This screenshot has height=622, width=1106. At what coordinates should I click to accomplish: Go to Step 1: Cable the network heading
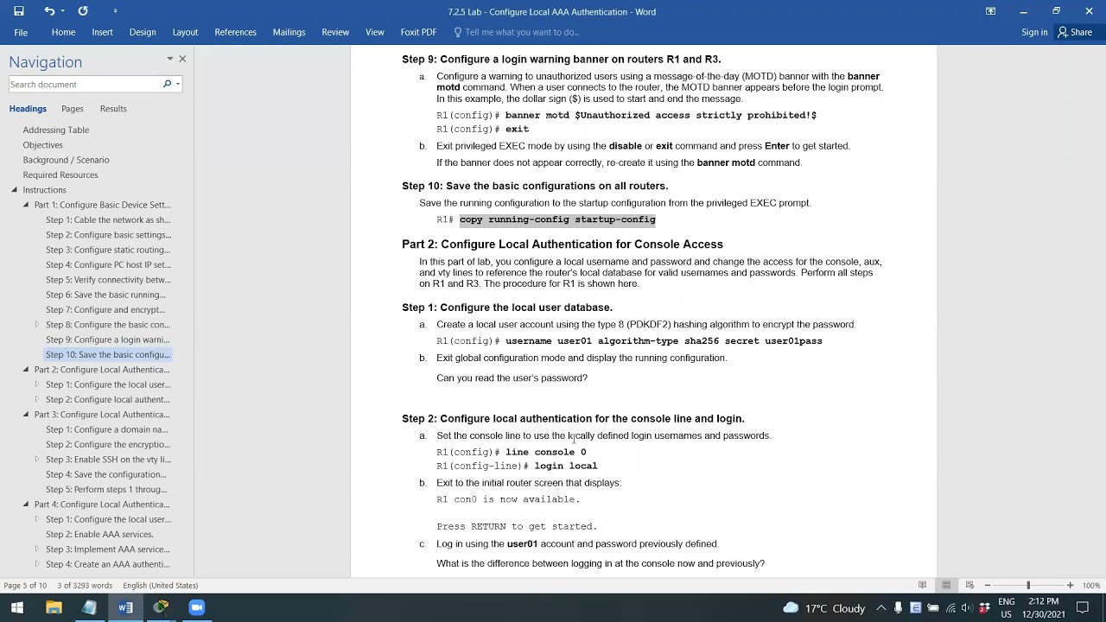coord(108,219)
